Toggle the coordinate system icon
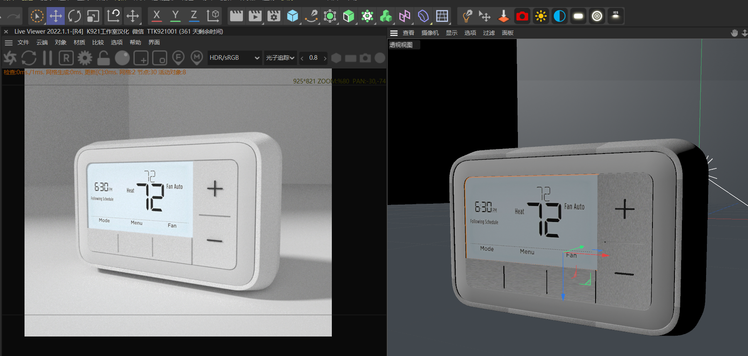This screenshot has width=748, height=356. click(x=213, y=16)
